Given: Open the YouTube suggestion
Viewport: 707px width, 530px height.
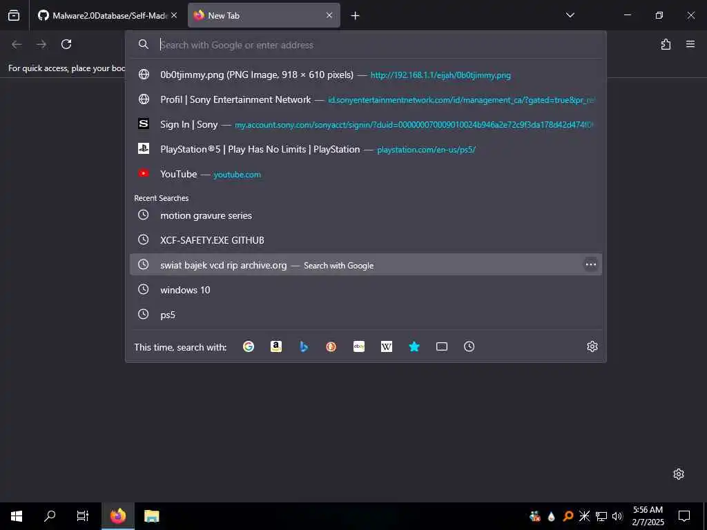Looking at the screenshot, I should (x=366, y=174).
